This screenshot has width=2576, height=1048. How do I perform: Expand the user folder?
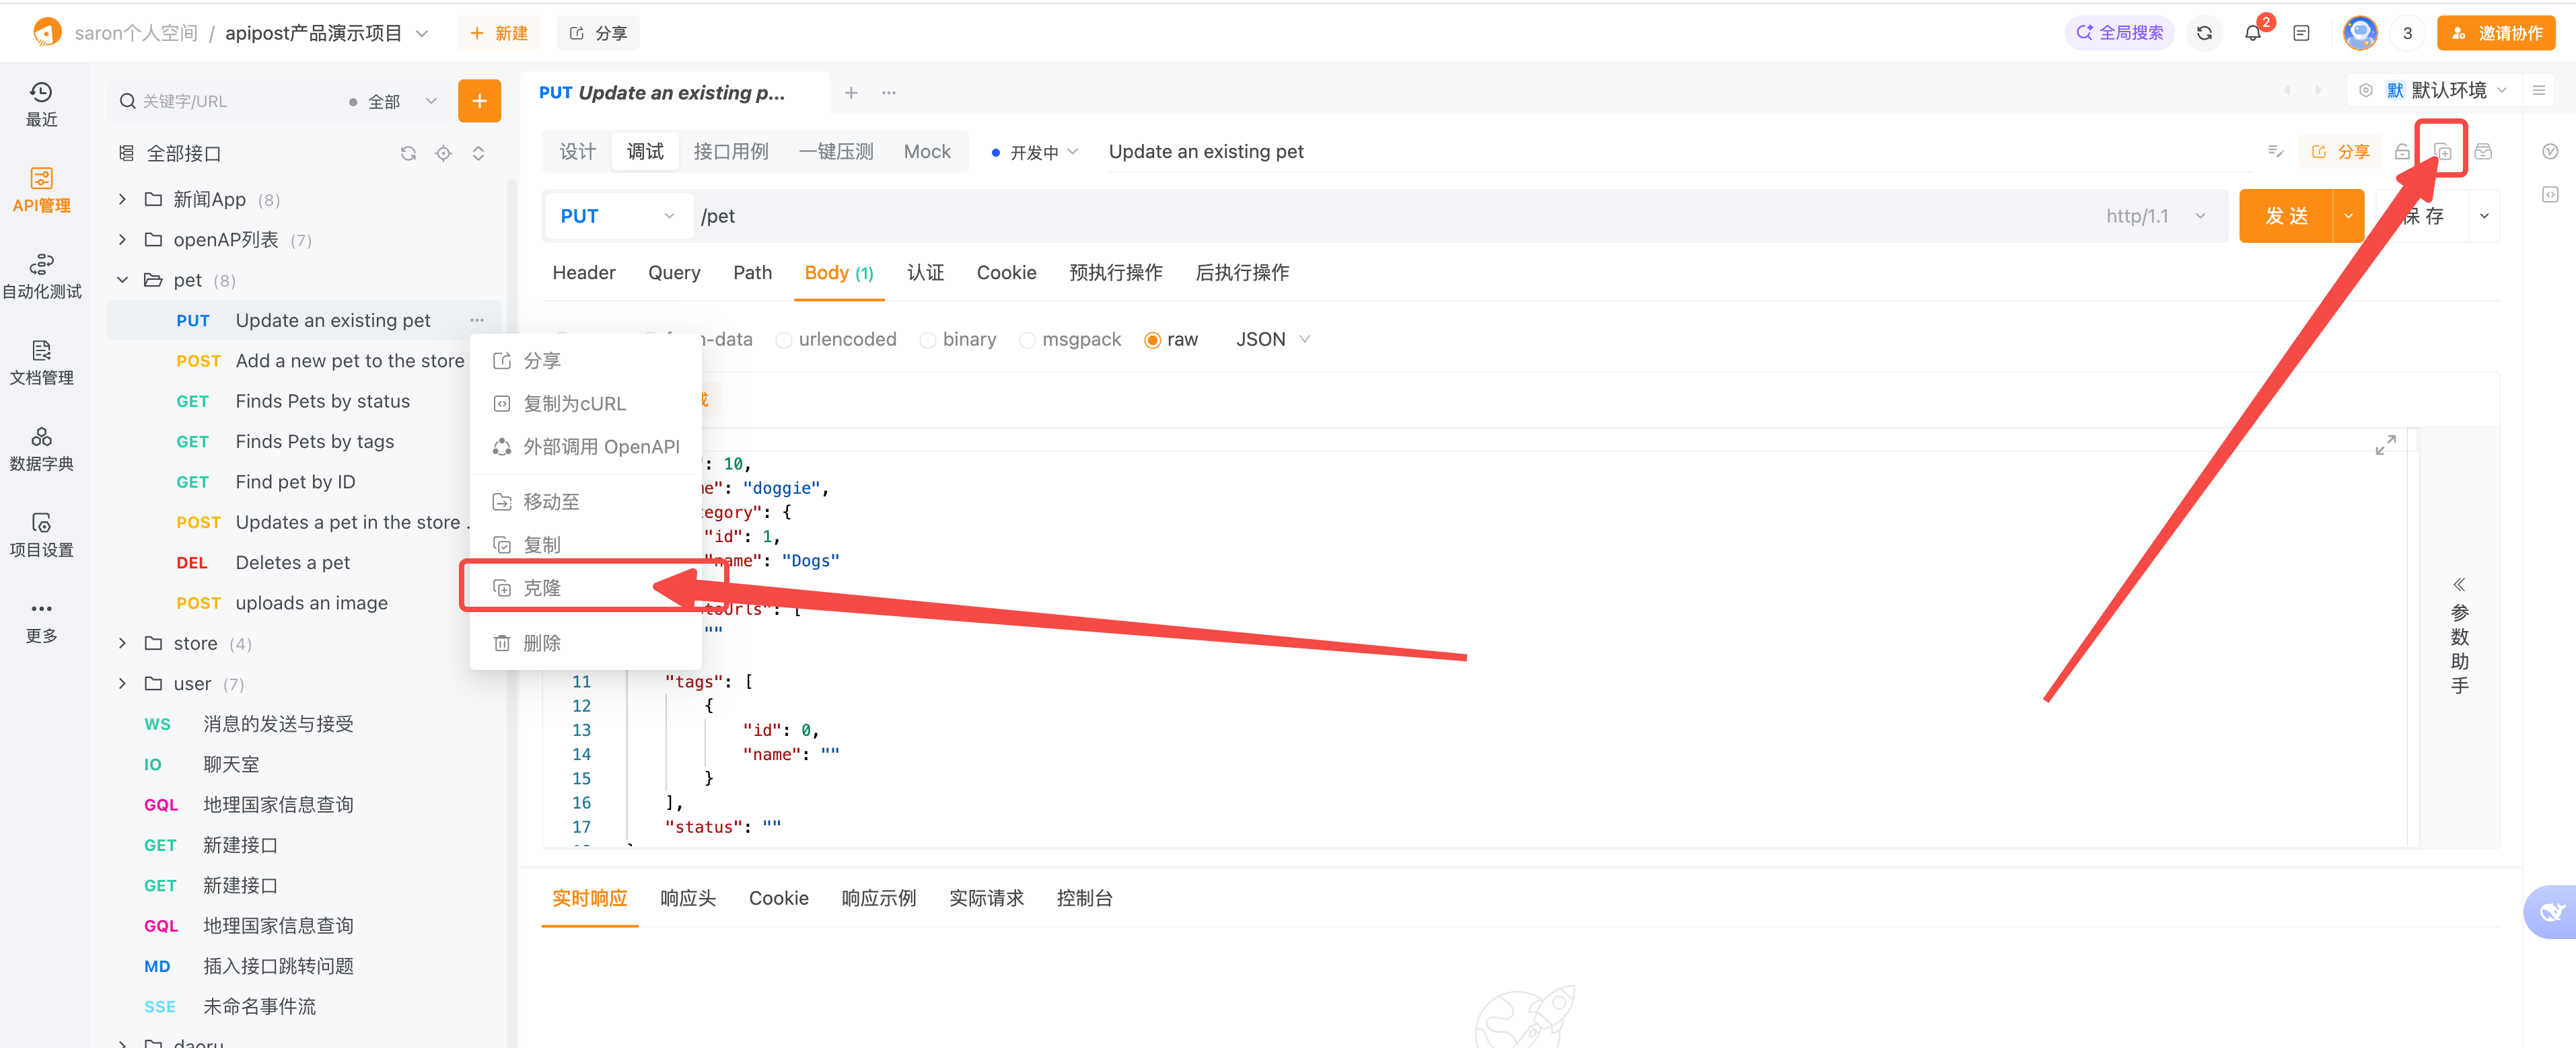(x=122, y=683)
